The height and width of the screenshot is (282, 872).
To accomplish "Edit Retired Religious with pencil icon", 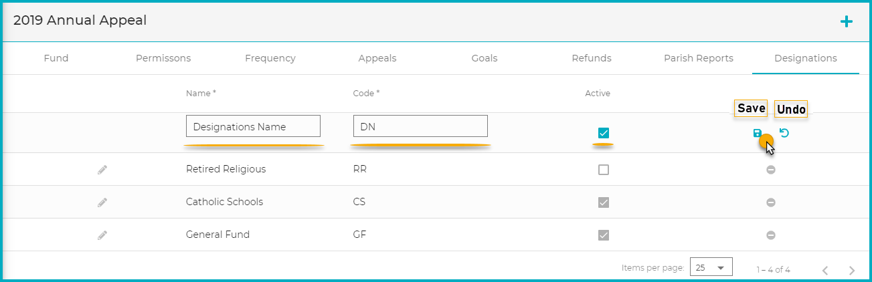I will click(102, 170).
